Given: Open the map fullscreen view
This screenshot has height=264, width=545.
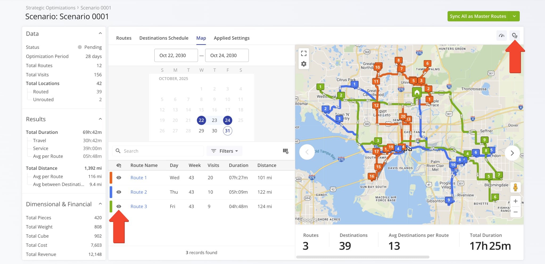Looking at the screenshot, I should (304, 53).
